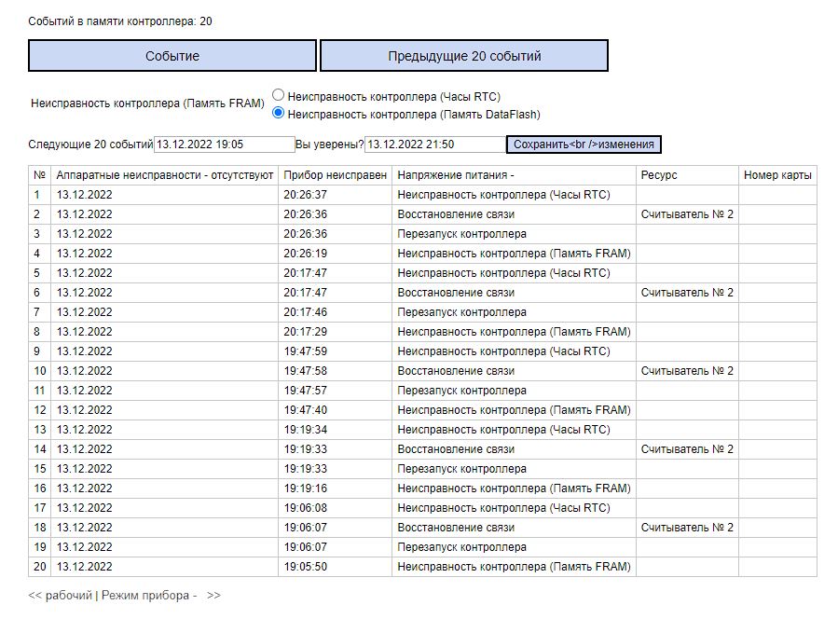Click the date field showing 13.12.2022 21:50

coord(434,144)
